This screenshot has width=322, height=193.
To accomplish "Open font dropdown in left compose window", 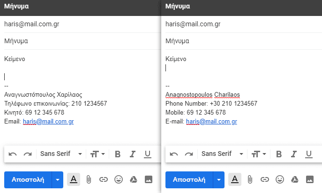I will coord(61,154).
